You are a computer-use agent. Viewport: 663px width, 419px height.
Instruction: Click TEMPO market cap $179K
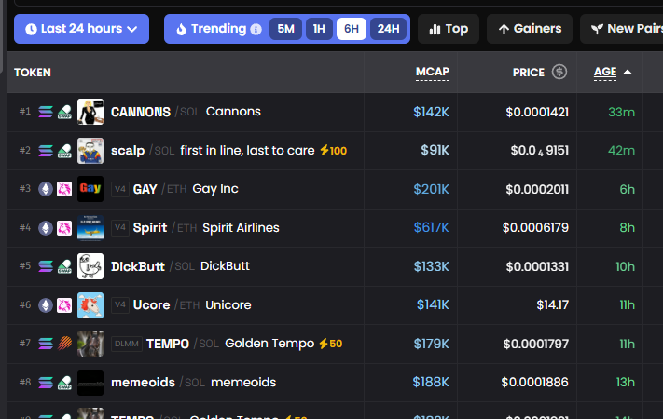click(432, 344)
